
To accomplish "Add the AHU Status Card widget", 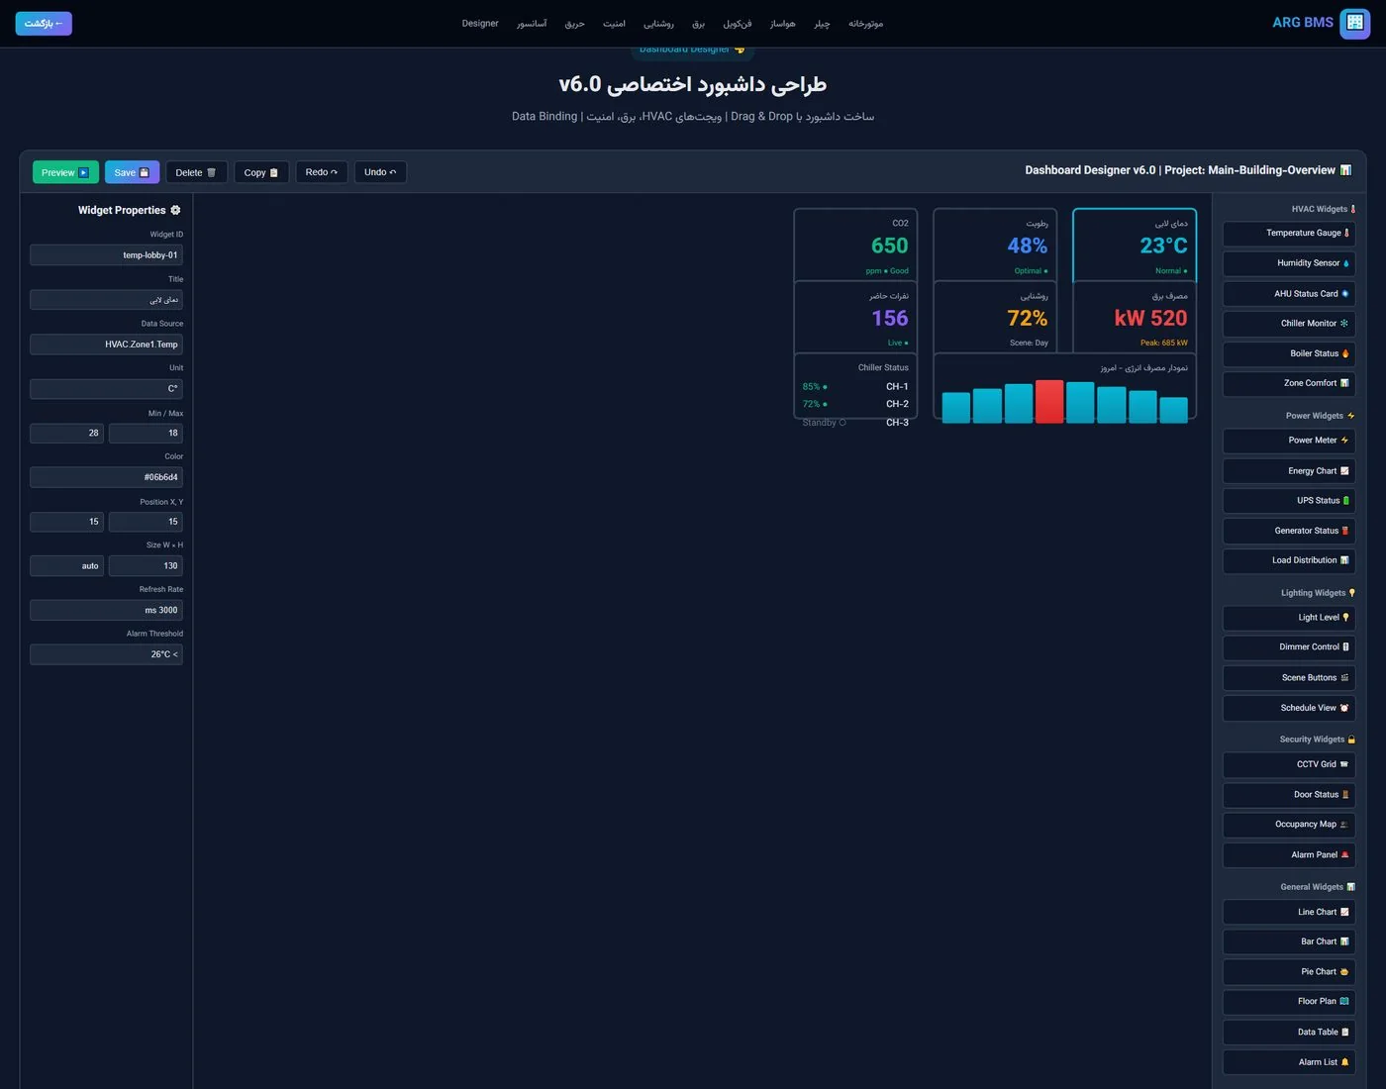I will [x=1289, y=294].
